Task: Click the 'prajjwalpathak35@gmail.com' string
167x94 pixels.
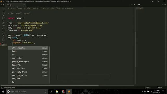Action: coord(33,23)
